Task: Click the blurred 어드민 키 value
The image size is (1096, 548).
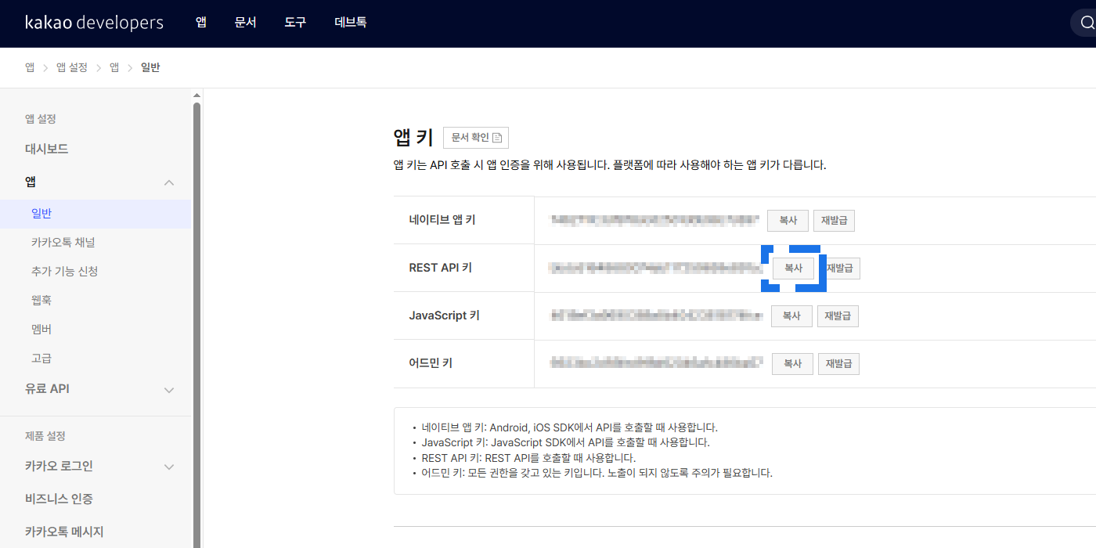Action: (657, 363)
